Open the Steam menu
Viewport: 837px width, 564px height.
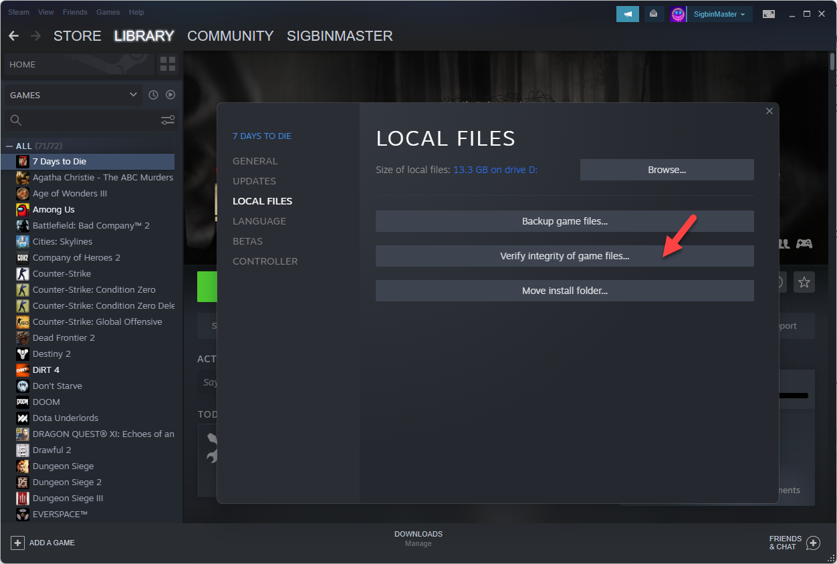pyautogui.click(x=19, y=12)
